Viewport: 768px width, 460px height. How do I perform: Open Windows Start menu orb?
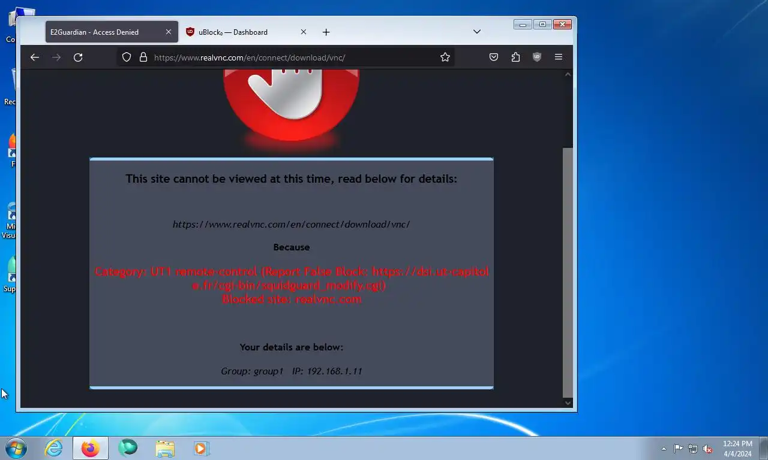[16, 448]
